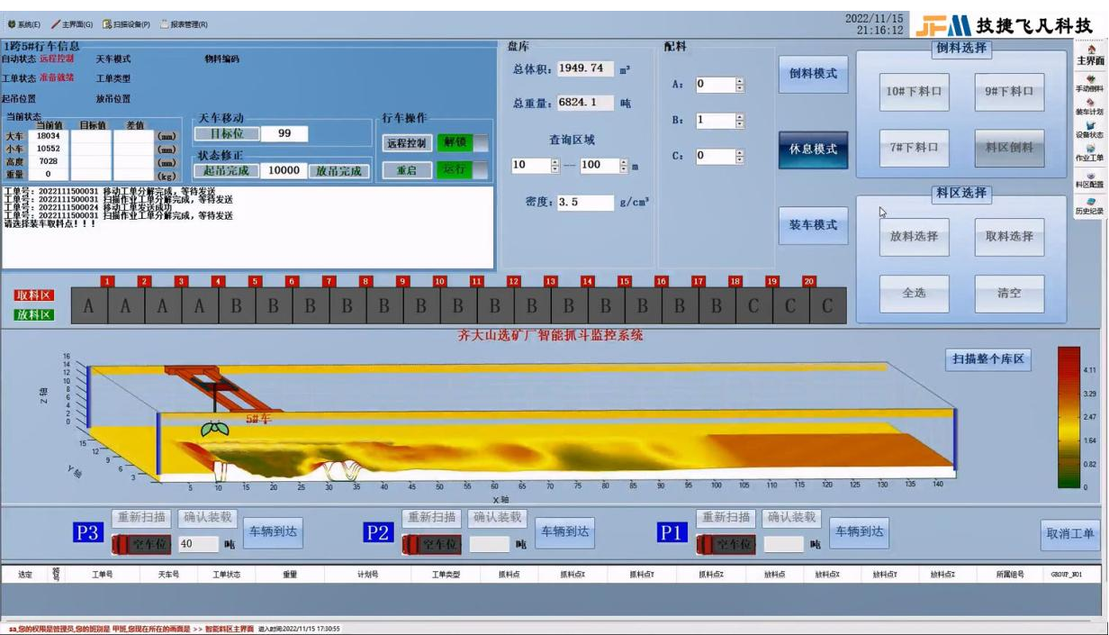Click the 工单状态 column header
1109x635 pixels.
point(227,574)
